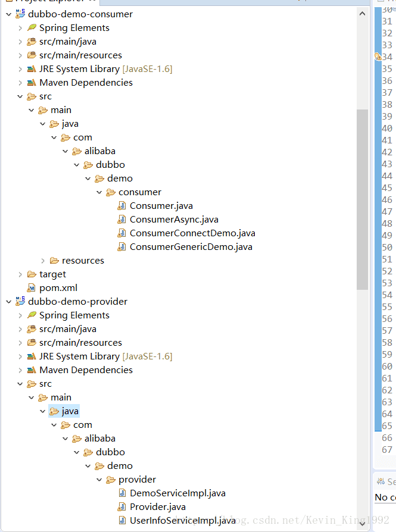Viewport: 396px width, 532px height.
Task: Click the consumer project's Maven Dependencies library icon
Action: coord(32,83)
